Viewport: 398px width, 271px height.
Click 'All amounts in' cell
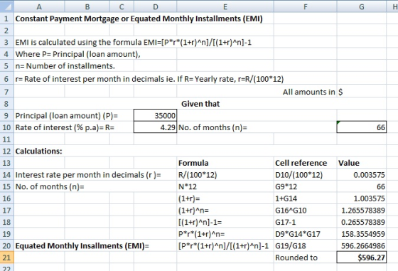point(309,92)
